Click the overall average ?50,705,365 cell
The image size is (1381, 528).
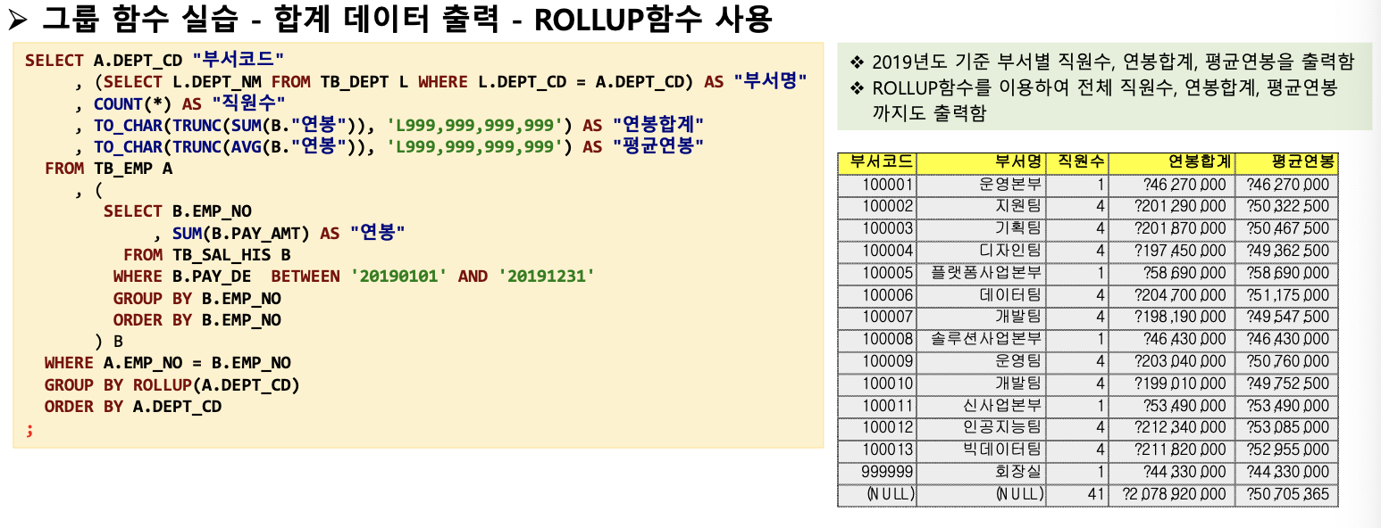(x=1286, y=494)
